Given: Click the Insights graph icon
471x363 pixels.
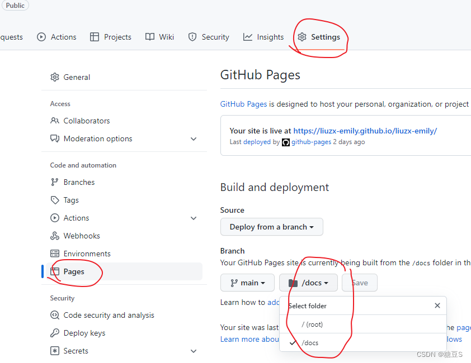Looking at the screenshot, I should pyautogui.click(x=247, y=37).
